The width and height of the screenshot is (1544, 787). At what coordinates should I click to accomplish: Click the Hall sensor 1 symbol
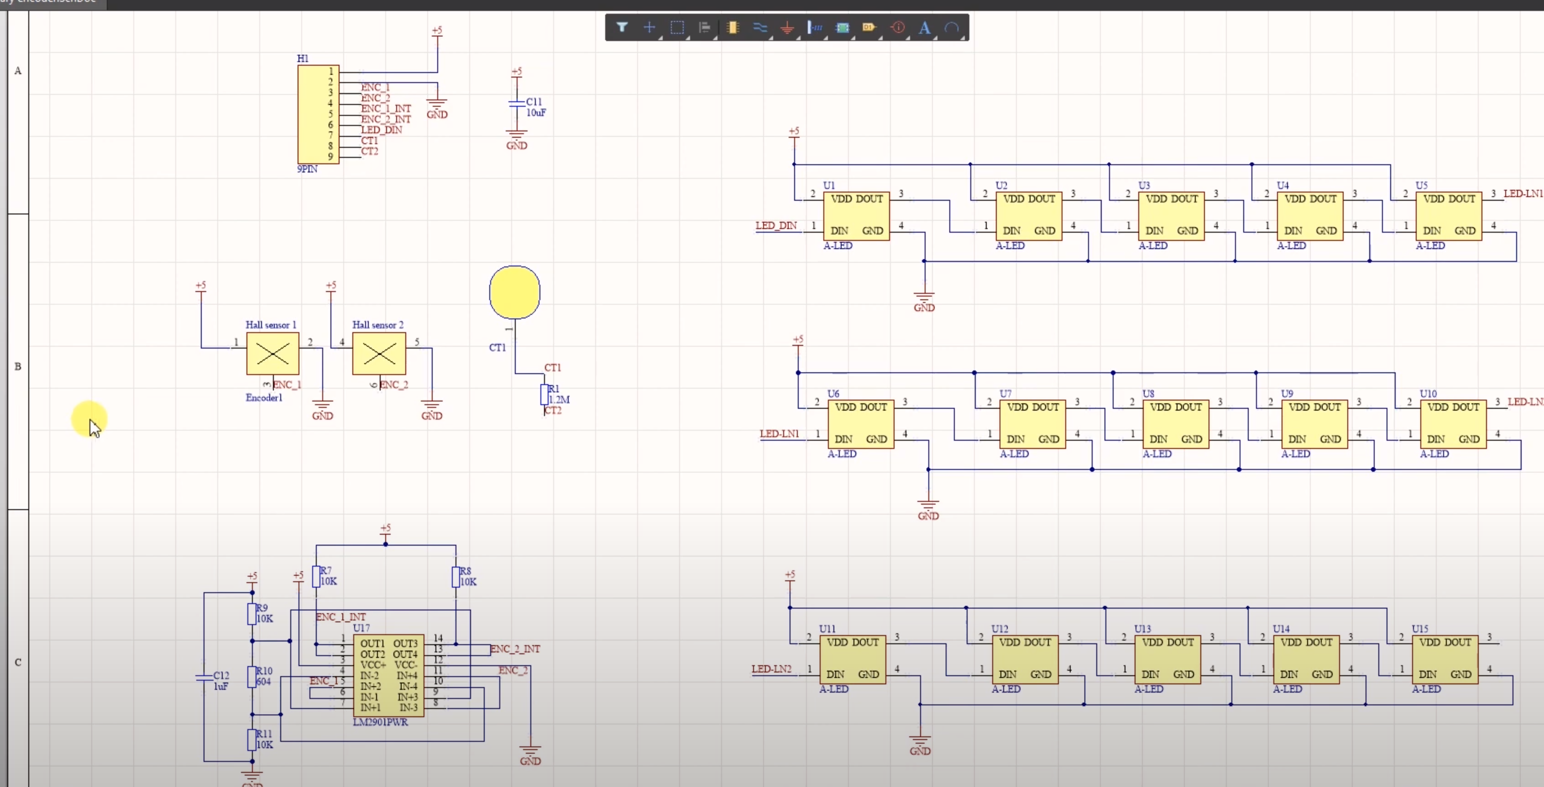tap(273, 354)
